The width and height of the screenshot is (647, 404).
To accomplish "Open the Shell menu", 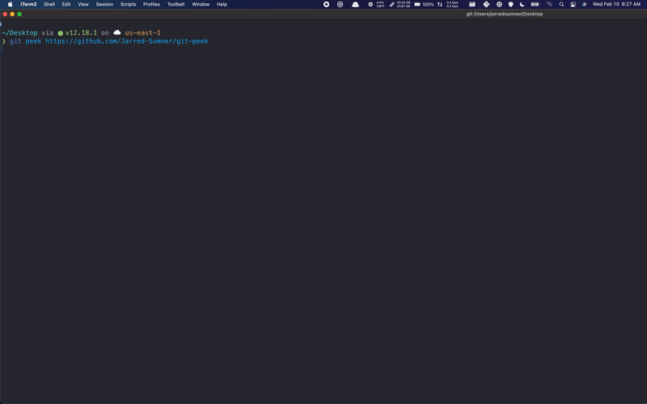I will pyautogui.click(x=49, y=4).
